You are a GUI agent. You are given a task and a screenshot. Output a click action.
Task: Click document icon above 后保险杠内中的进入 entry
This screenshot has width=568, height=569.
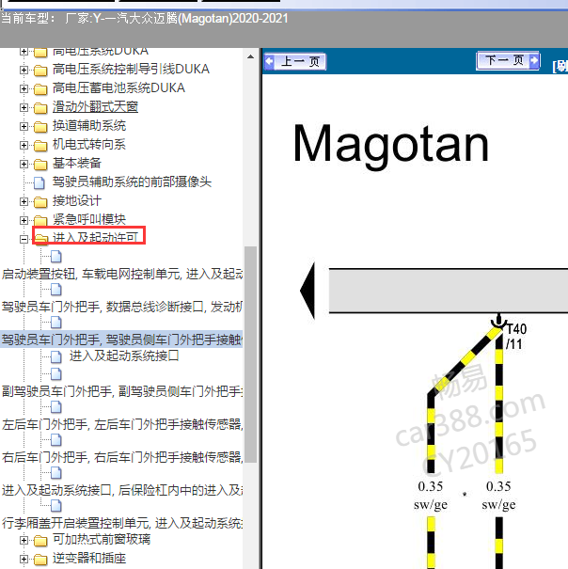coord(55,473)
